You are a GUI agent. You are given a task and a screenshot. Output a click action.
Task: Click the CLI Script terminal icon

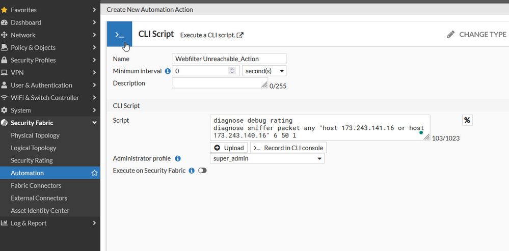119,35
